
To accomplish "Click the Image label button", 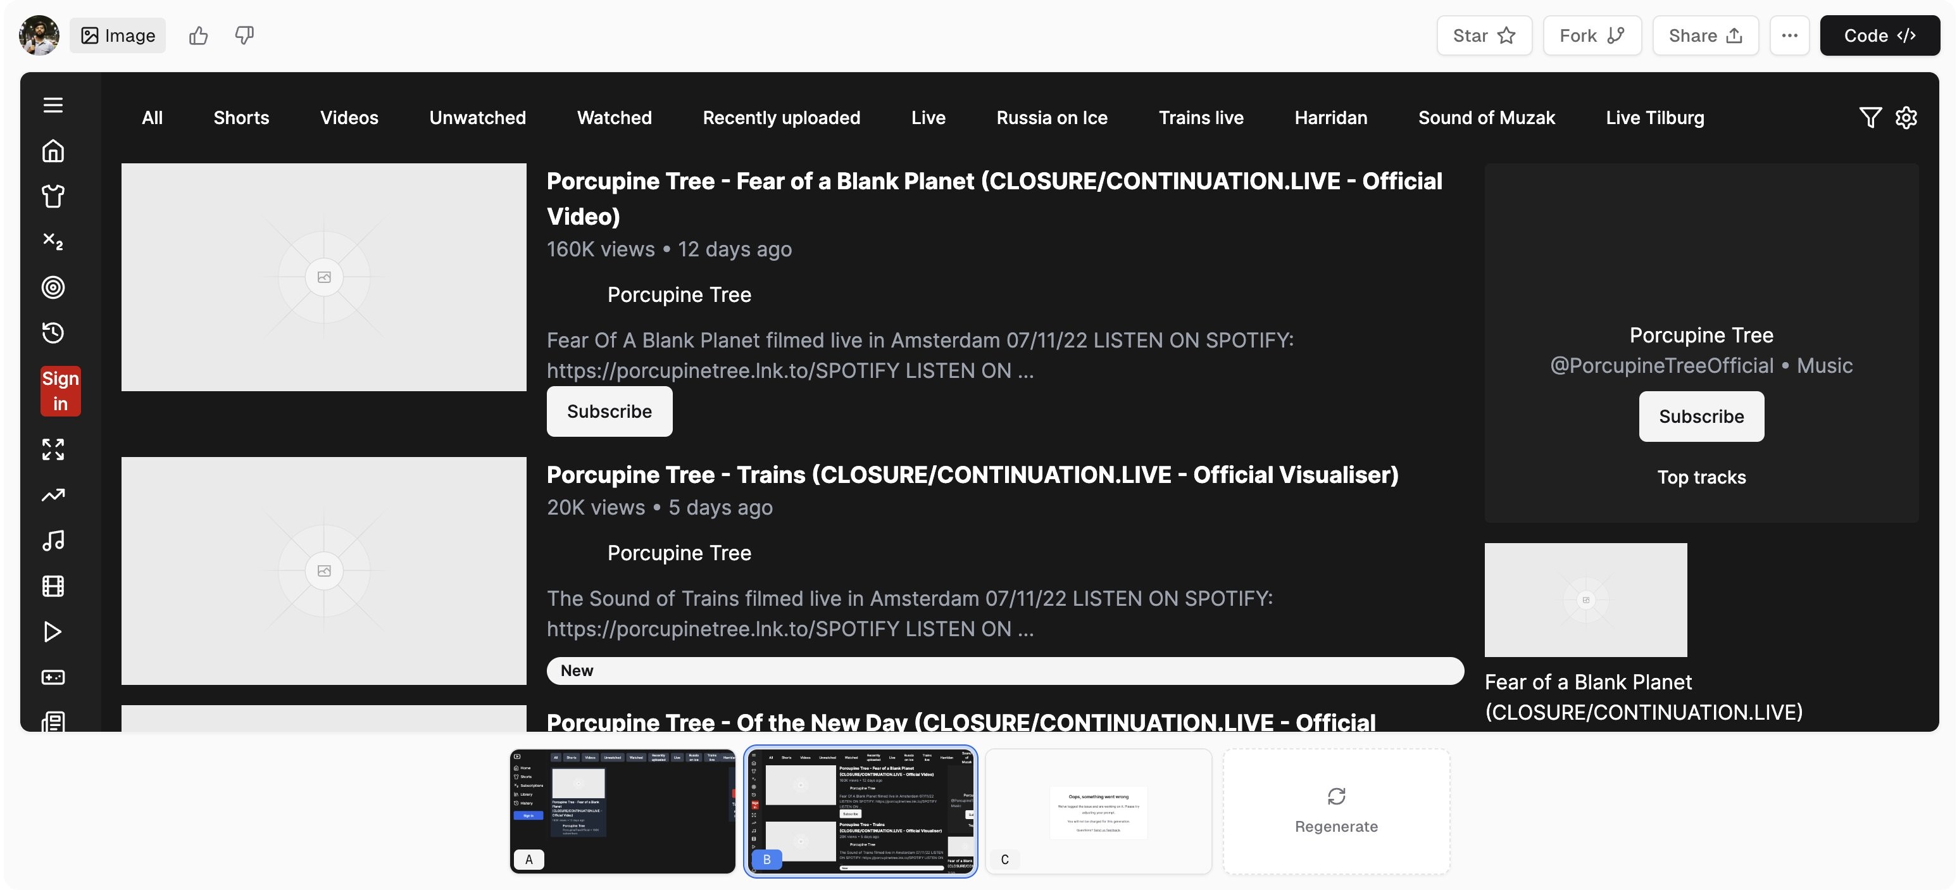I will pyautogui.click(x=118, y=35).
